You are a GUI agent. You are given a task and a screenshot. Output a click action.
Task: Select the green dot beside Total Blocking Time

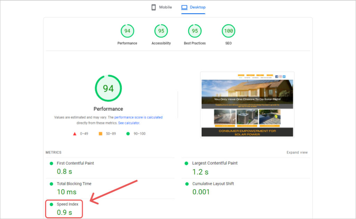51,184
